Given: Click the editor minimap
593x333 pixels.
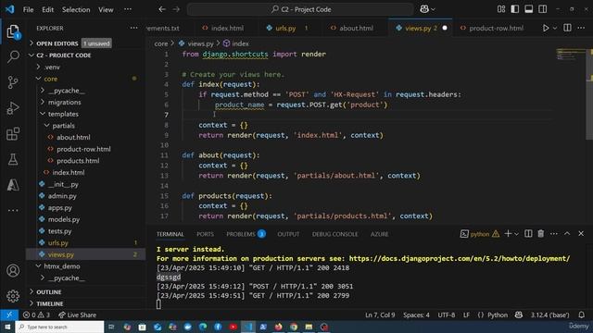Looking at the screenshot, I should [x=571, y=55].
